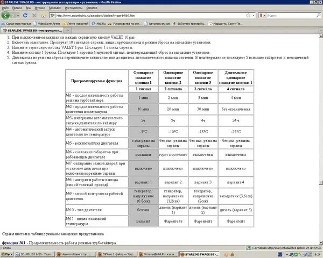Click the '4 сигнала' header cell
This screenshot has height=258, width=323.
pyautogui.click(x=236, y=89)
